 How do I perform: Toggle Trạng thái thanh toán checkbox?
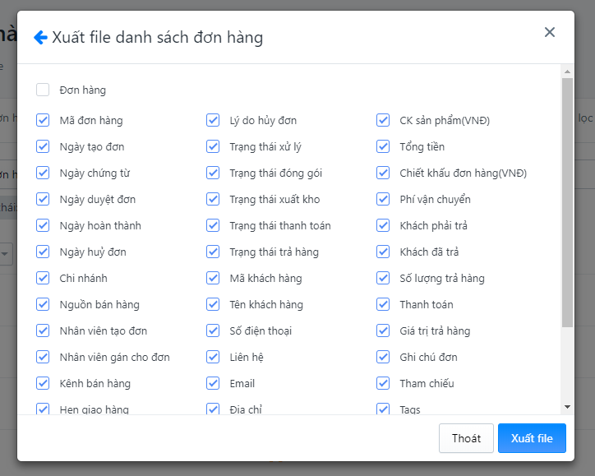coord(213,225)
